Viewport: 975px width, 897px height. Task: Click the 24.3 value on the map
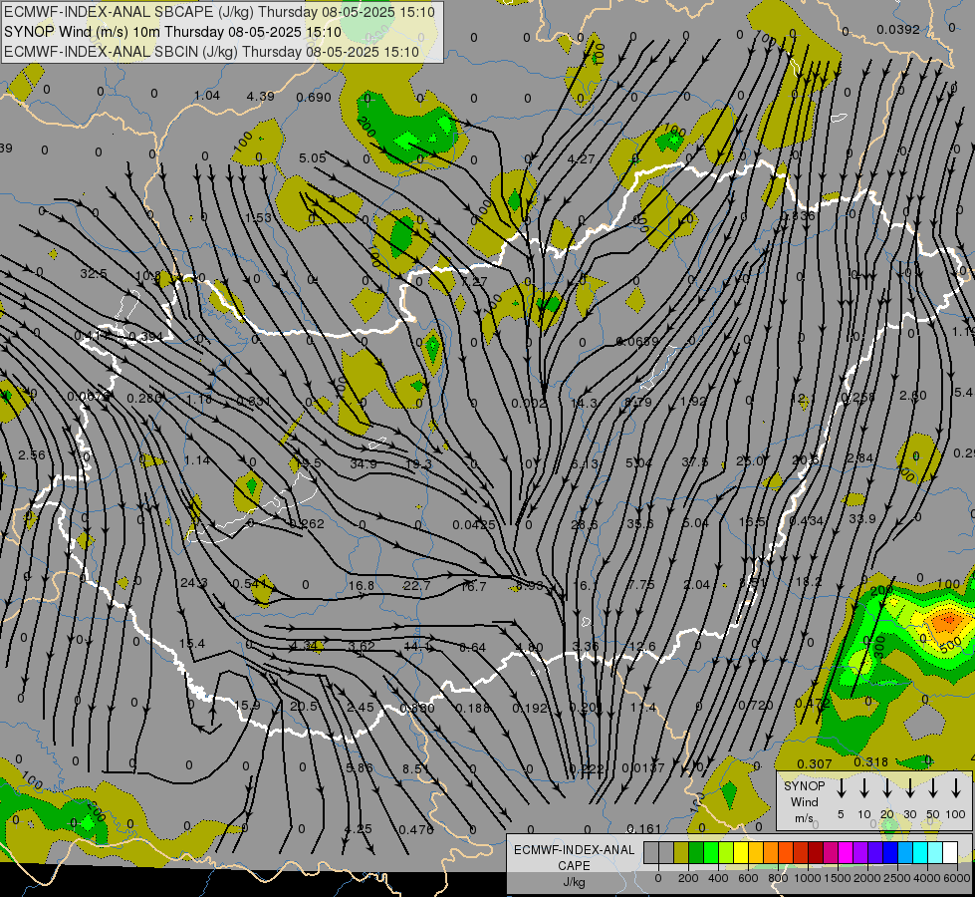pos(193,583)
